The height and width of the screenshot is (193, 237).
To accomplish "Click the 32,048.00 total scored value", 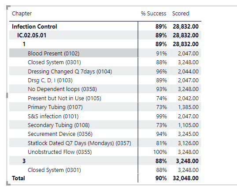I will (x=185, y=178).
